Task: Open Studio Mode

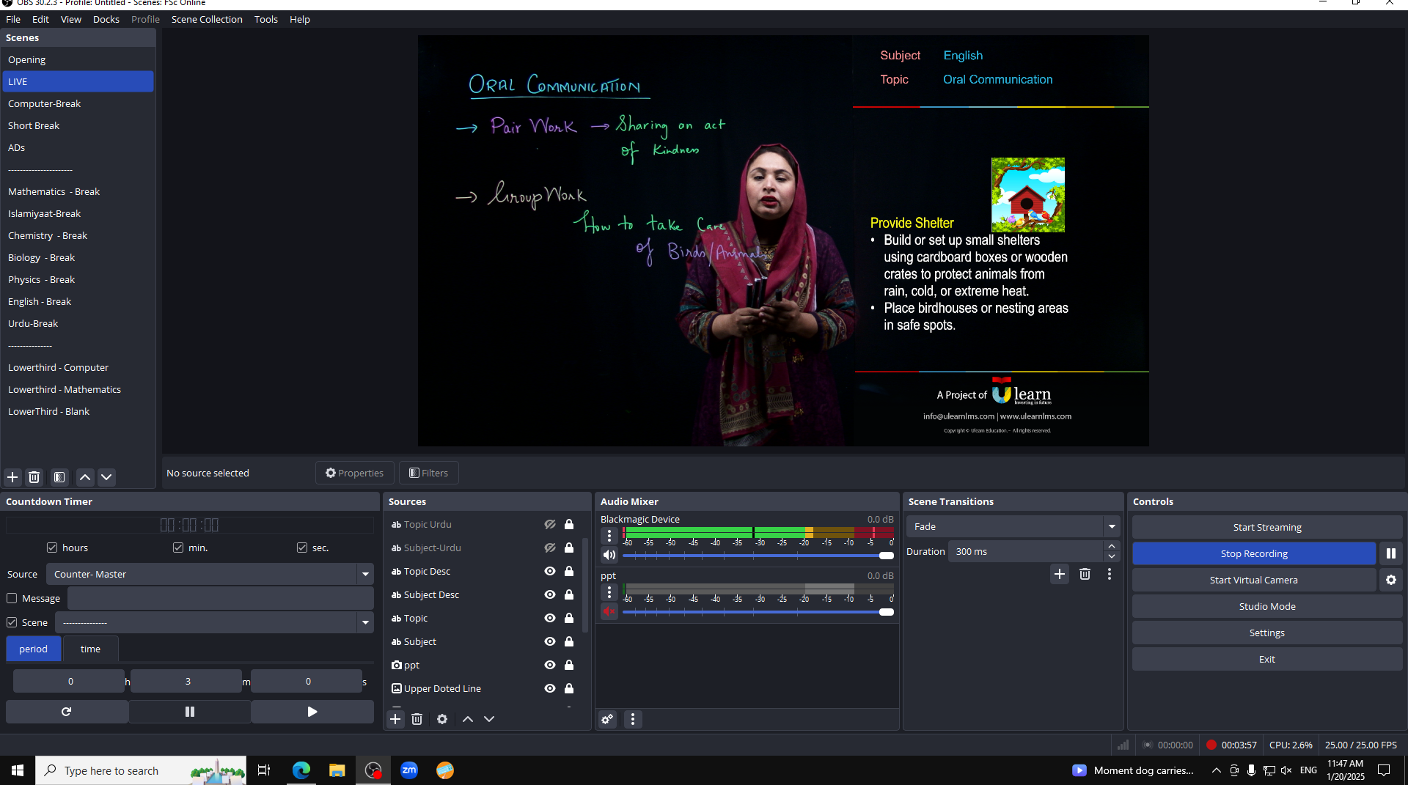Action: 1266,606
